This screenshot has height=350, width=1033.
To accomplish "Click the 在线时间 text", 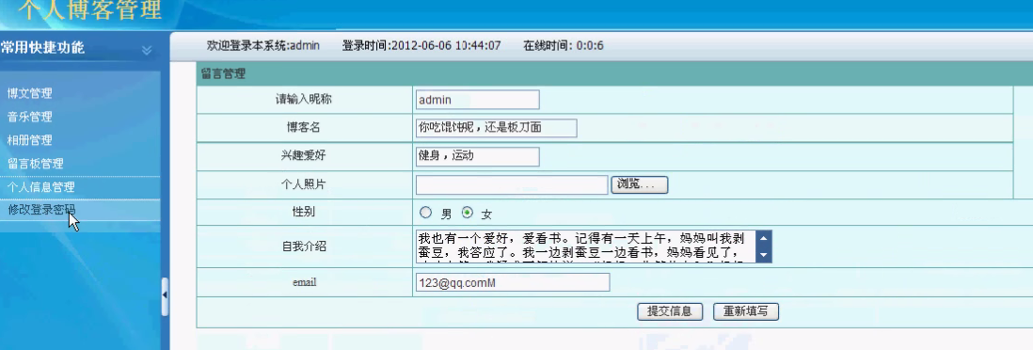I will [x=564, y=45].
